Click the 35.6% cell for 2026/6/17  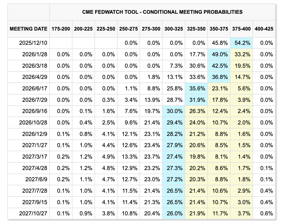[196, 89]
